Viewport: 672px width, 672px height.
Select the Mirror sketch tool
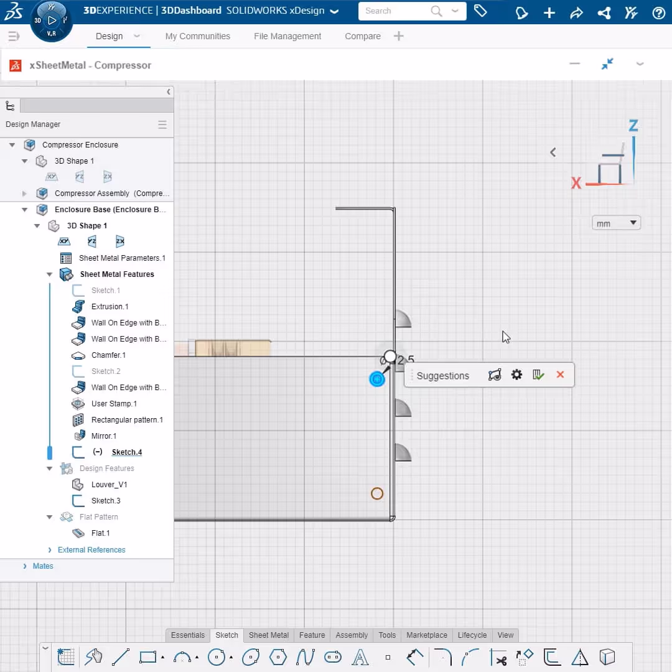[579, 656]
